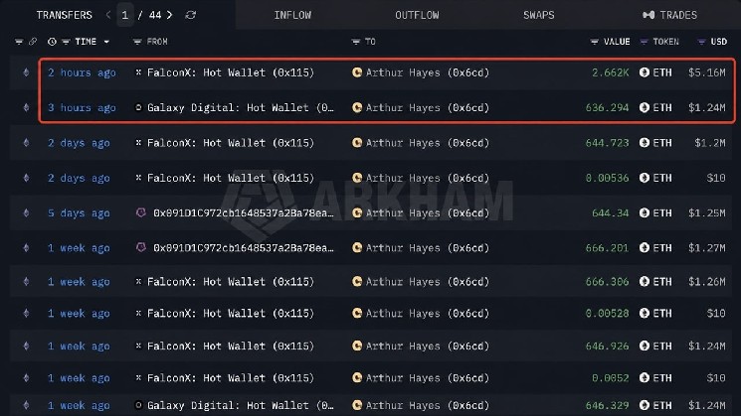Open the TRADES tab
741x416 pixels.
(669, 15)
